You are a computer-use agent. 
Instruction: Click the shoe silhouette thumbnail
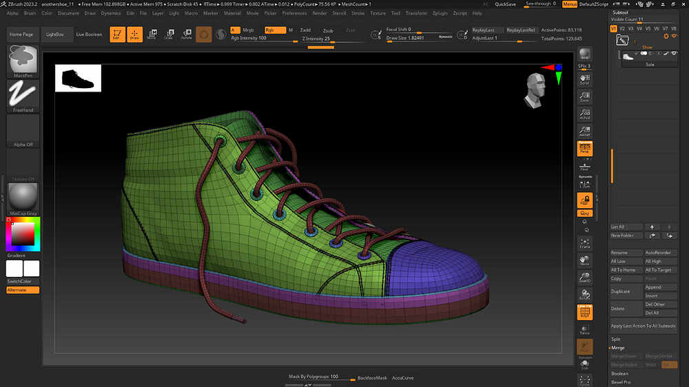78,79
